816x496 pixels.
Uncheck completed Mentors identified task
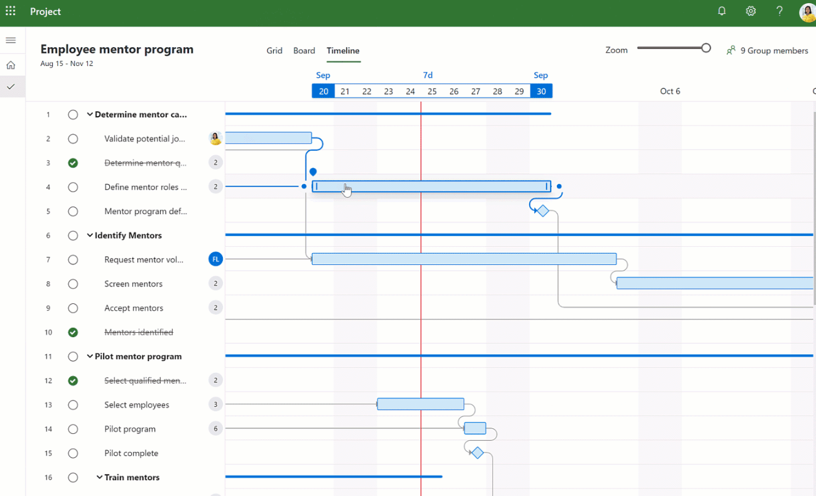(73, 332)
